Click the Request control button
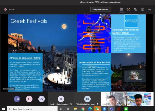This screenshot has height=111, width=155. 101,9
